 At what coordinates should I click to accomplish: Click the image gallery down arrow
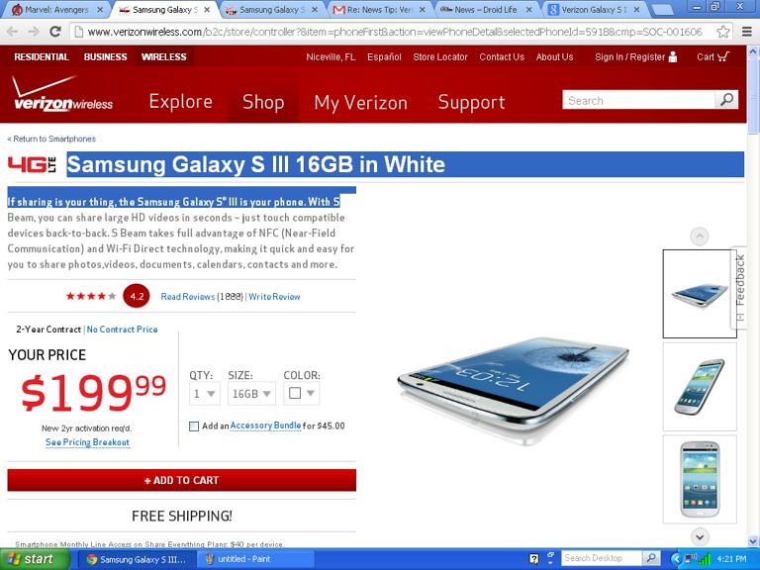click(x=699, y=536)
